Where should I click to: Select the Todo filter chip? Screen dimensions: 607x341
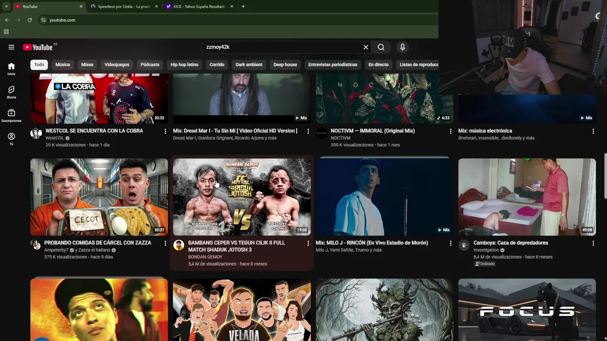(39, 64)
